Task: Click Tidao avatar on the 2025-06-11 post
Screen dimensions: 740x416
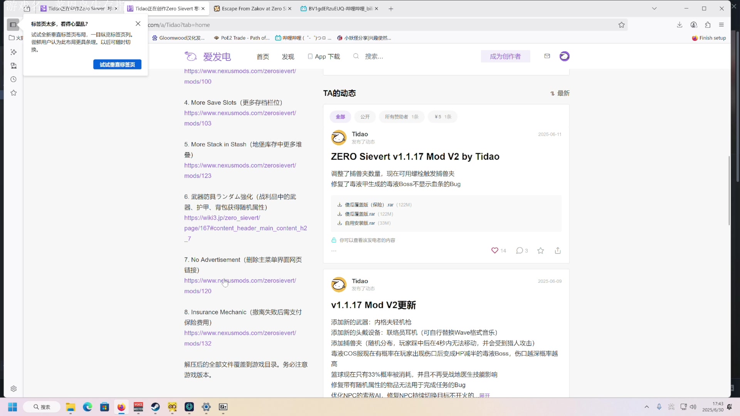Action: pyautogui.click(x=339, y=138)
